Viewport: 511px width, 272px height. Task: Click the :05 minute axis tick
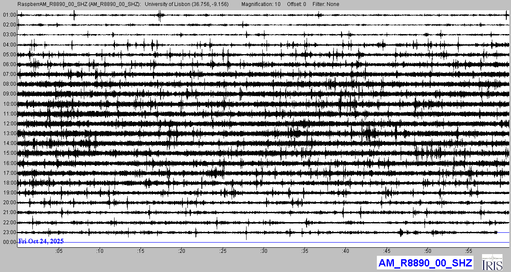tap(59, 251)
